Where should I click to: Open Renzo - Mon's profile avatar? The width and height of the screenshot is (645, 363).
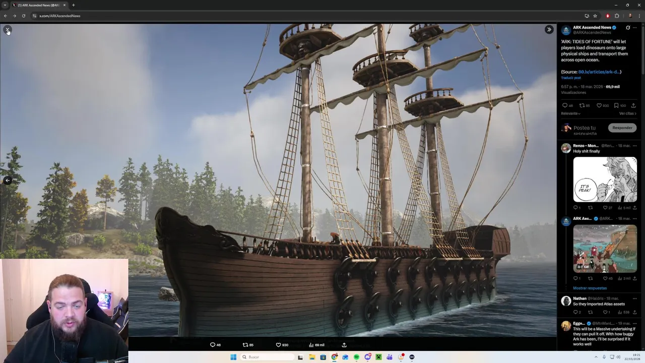point(566,148)
